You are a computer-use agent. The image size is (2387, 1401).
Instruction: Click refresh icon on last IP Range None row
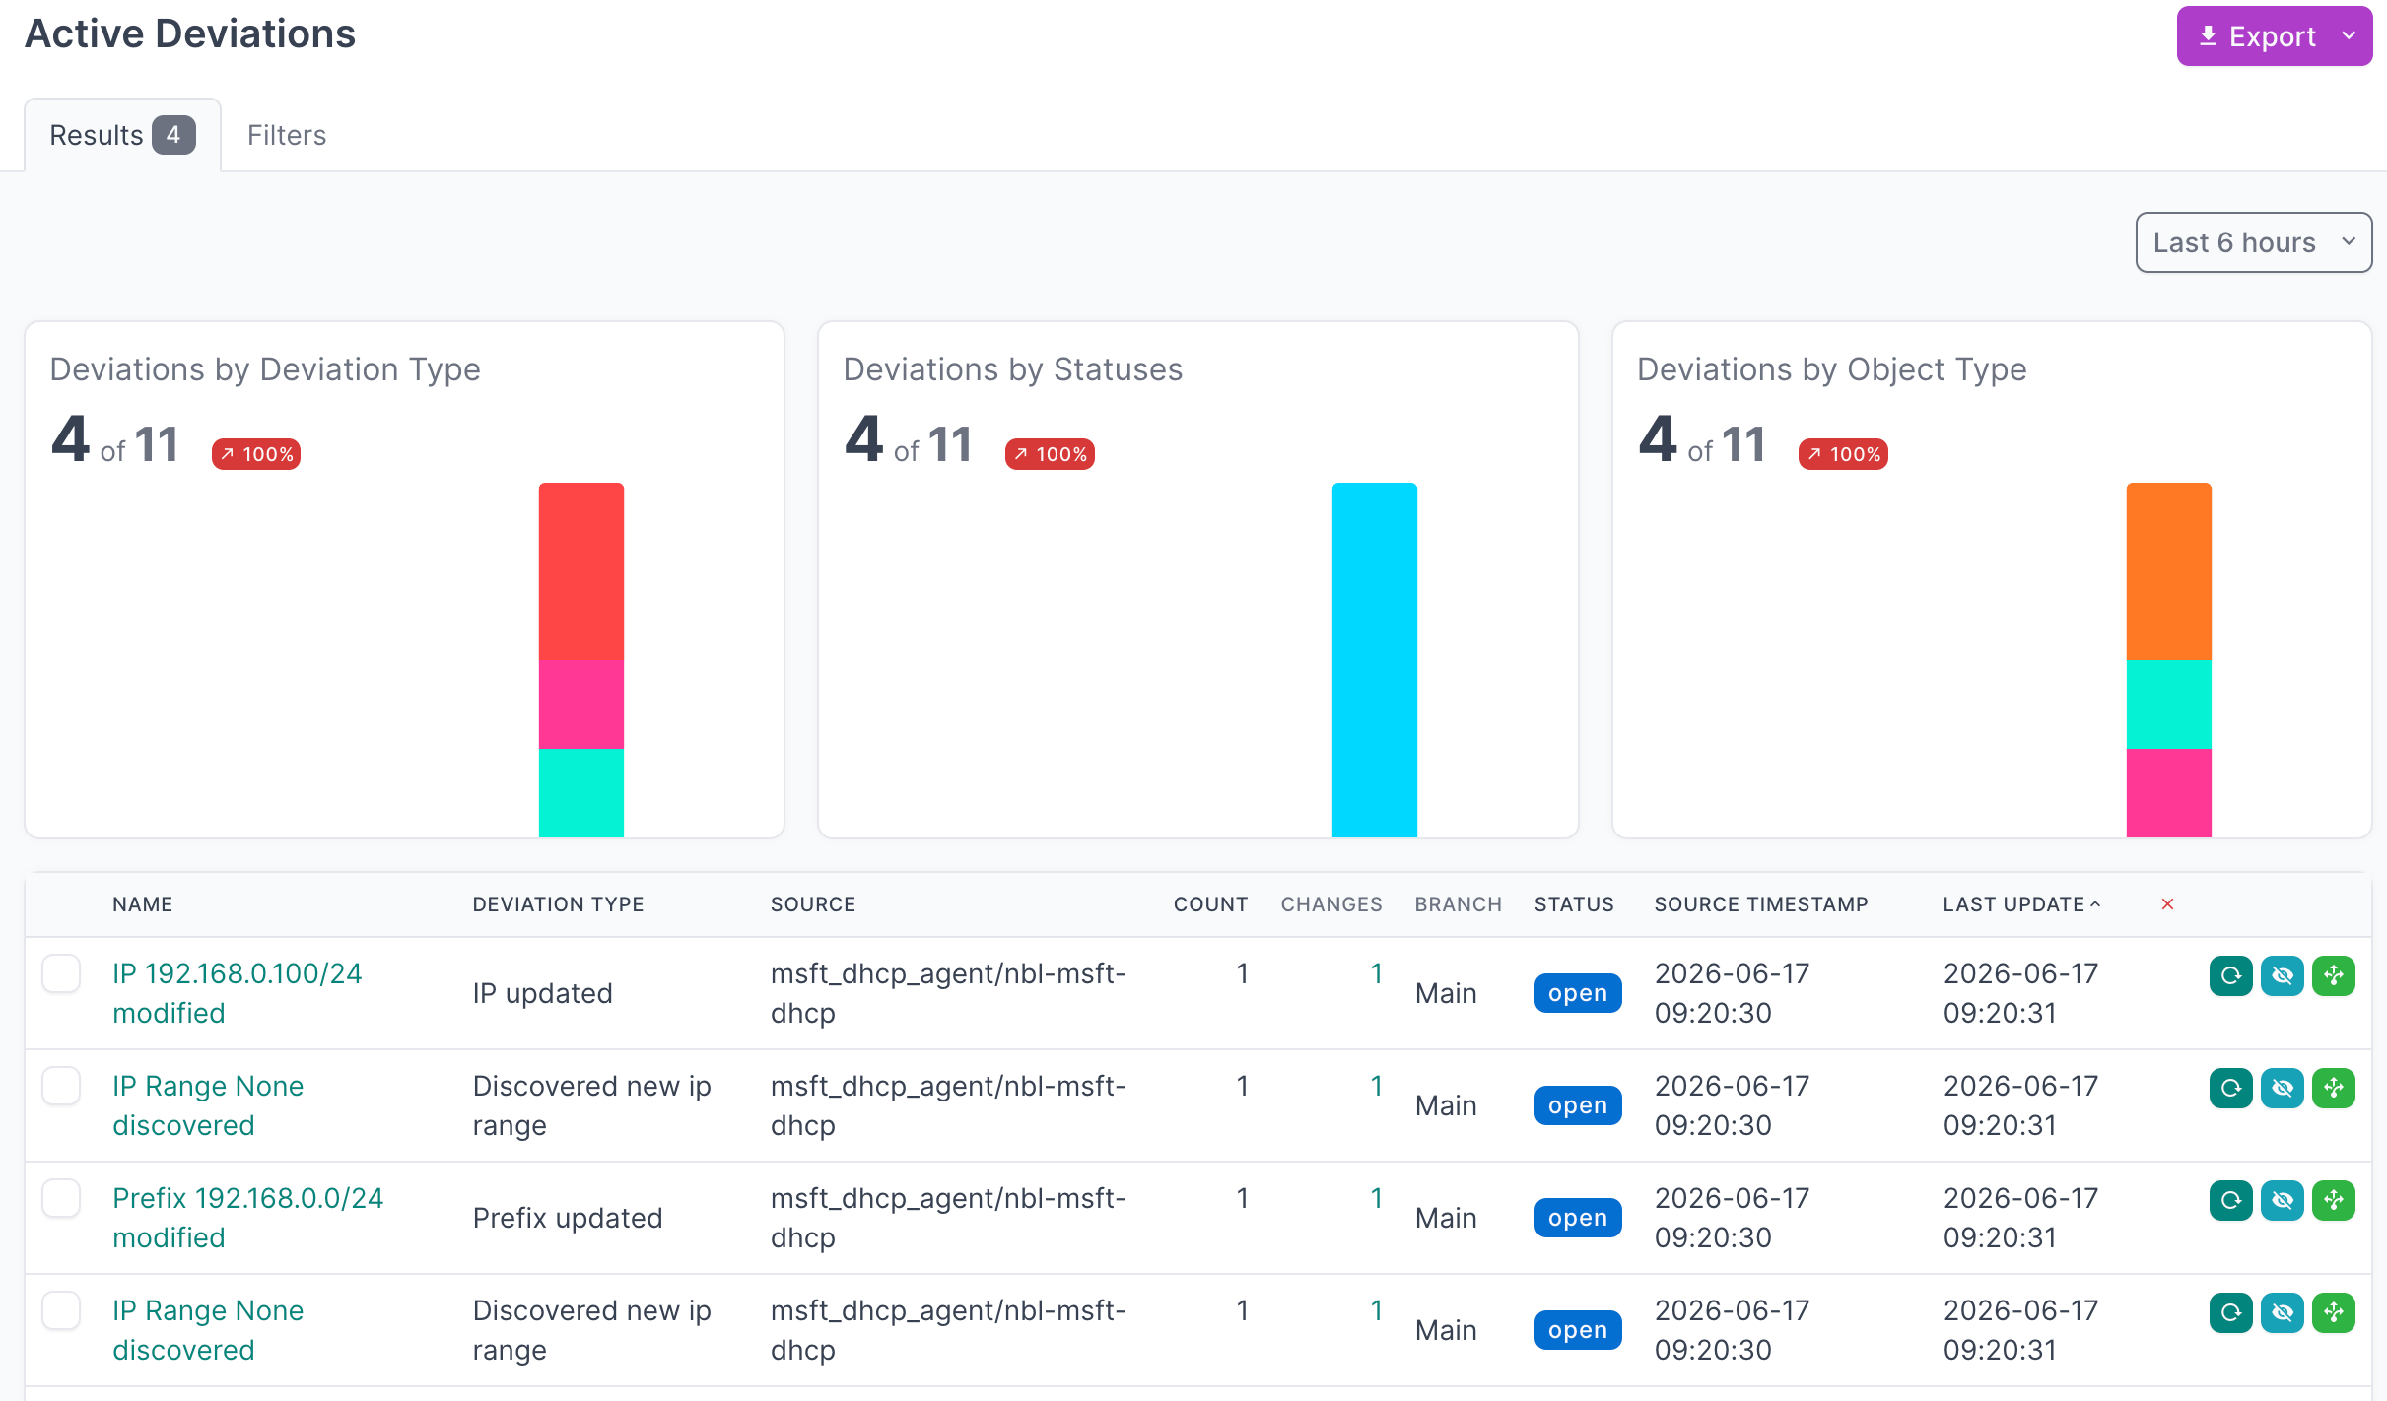point(2230,1312)
